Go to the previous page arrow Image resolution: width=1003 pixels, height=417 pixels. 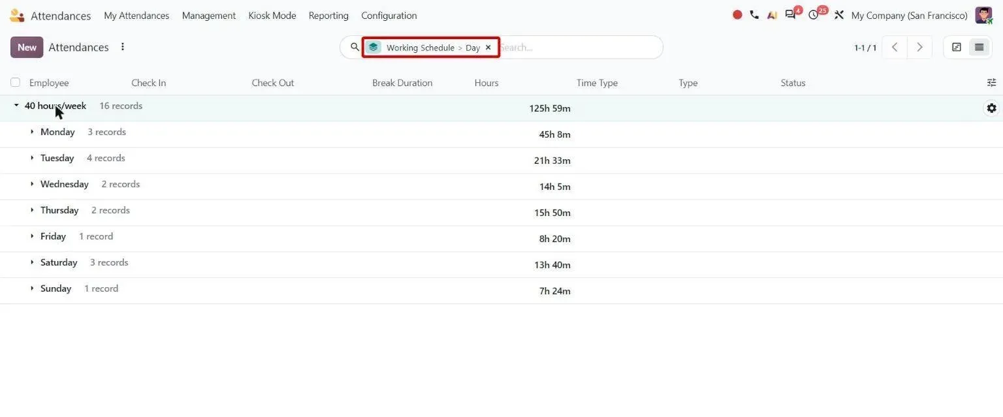(x=895, y=47)
